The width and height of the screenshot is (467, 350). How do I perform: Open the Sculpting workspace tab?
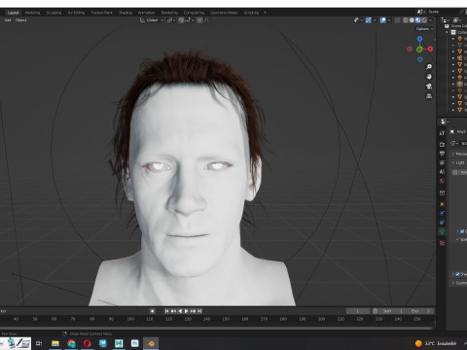point(54,13)
